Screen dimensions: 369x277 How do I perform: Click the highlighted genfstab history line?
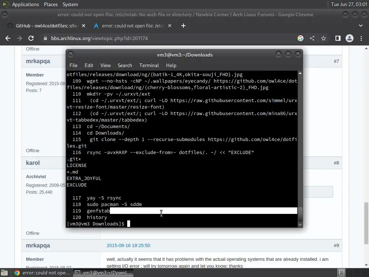pos(182,211)
